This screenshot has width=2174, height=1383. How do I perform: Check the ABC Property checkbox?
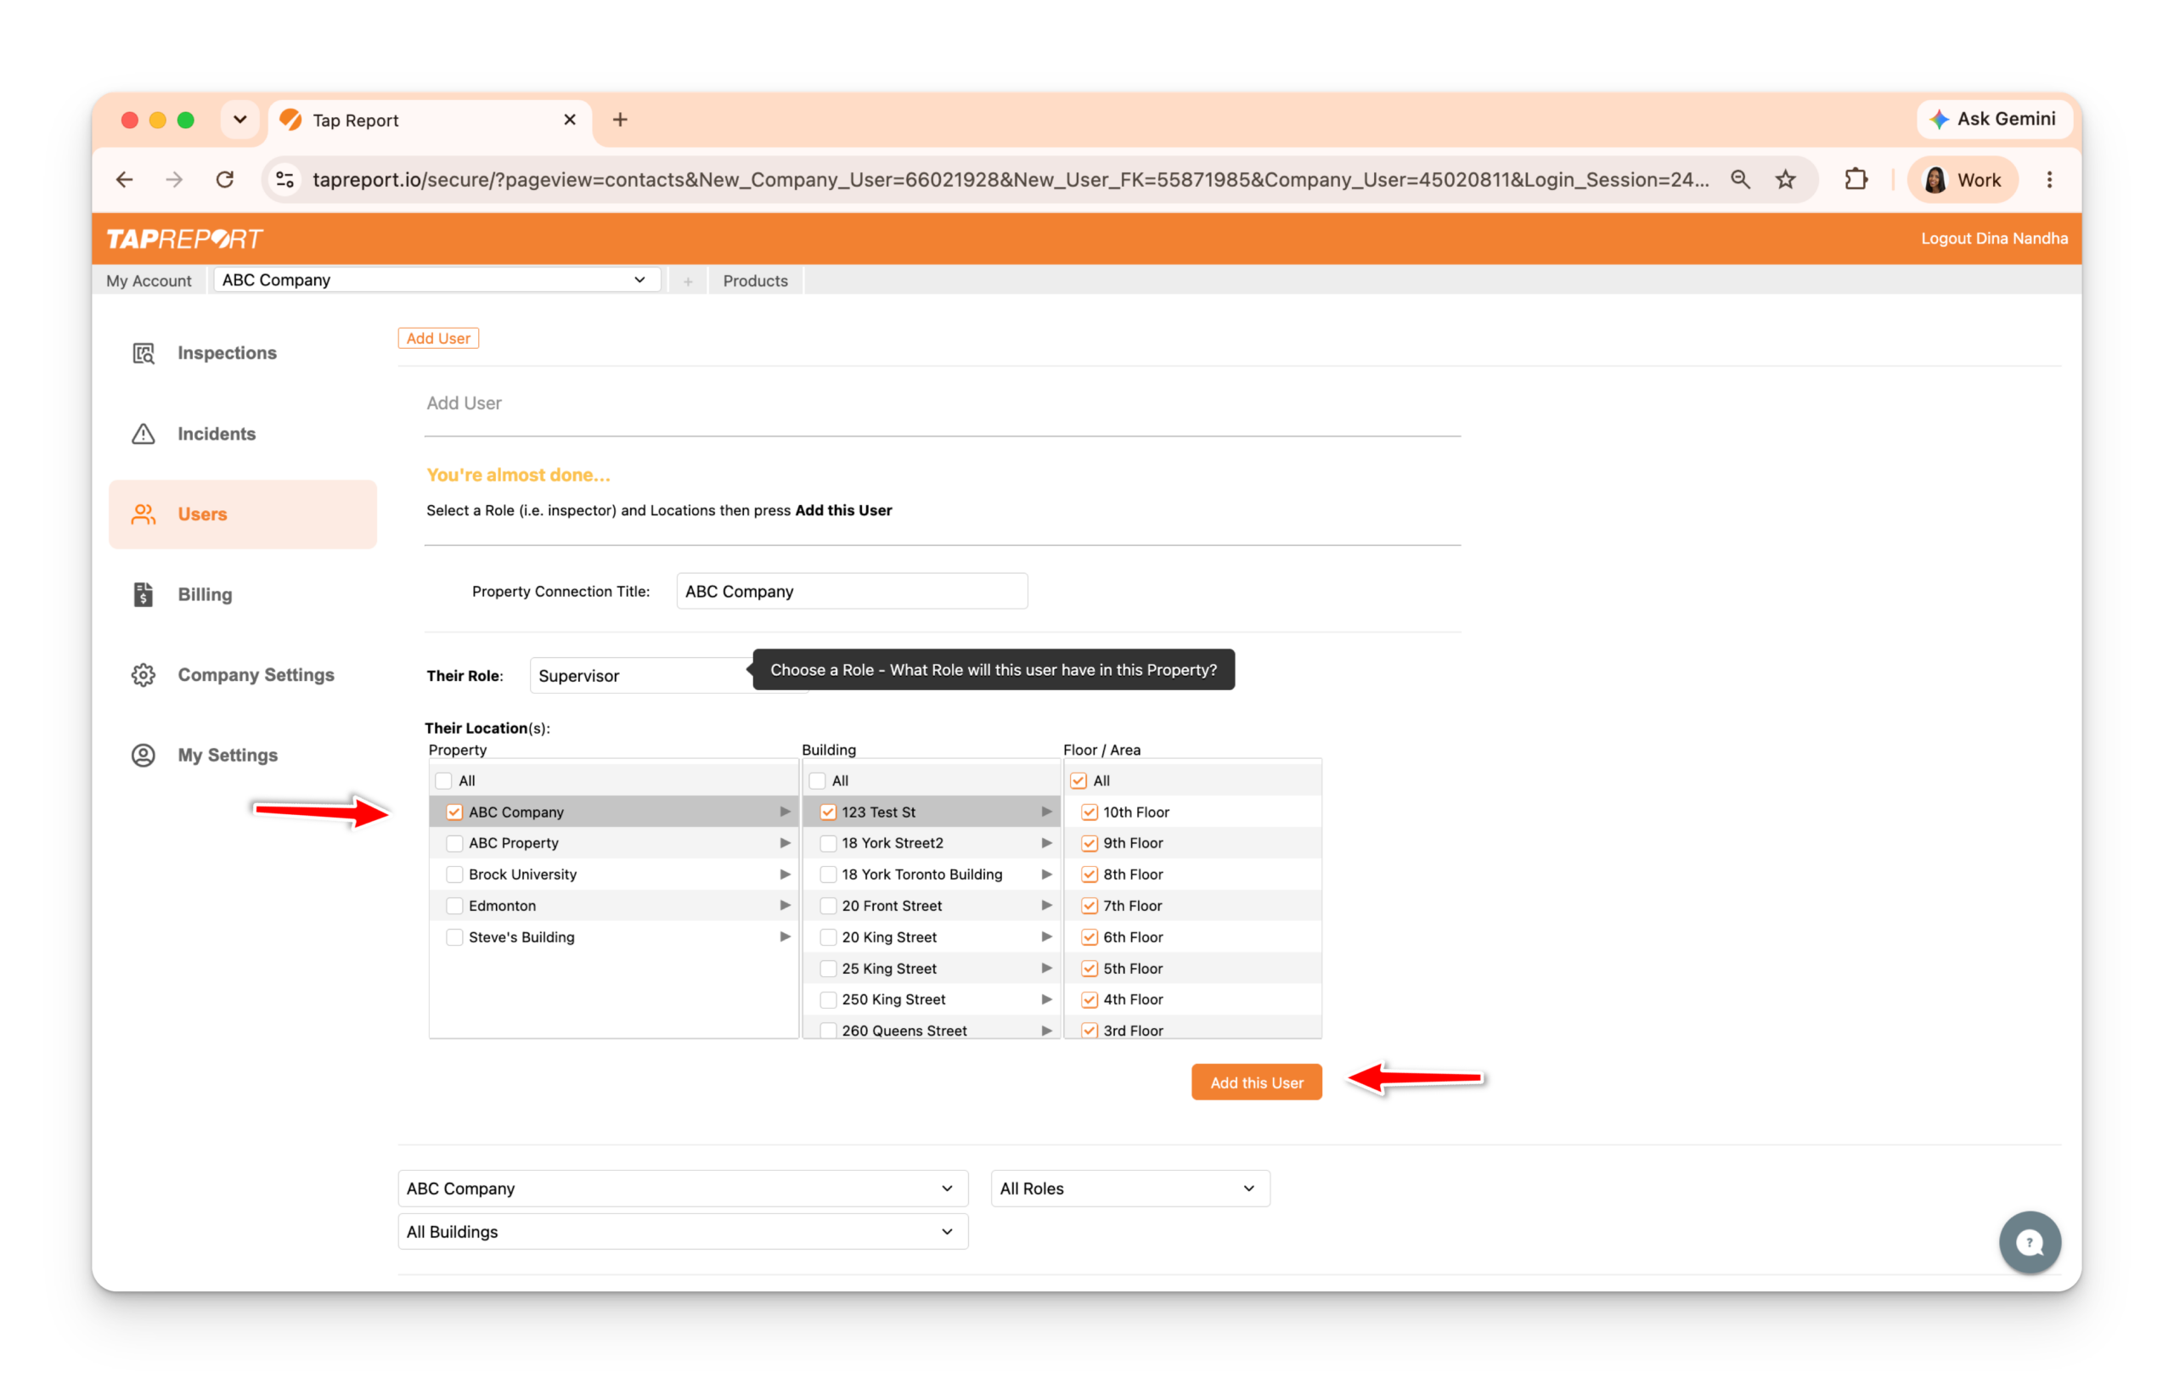point(454,843)
